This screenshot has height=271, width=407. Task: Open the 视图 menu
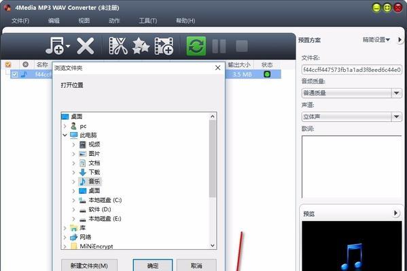coord(84,20)
